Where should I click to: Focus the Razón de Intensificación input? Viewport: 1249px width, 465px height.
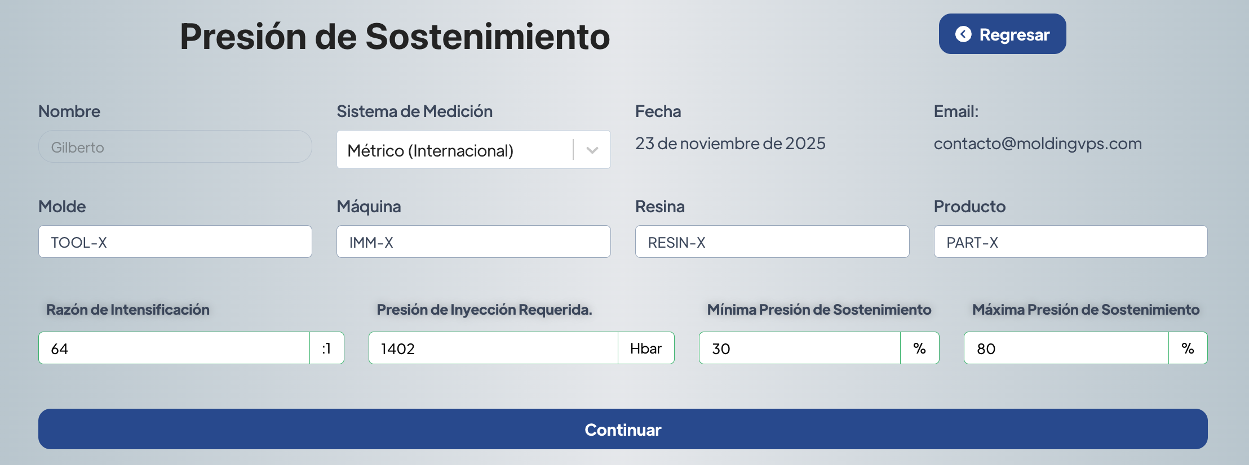coord(174,348)
